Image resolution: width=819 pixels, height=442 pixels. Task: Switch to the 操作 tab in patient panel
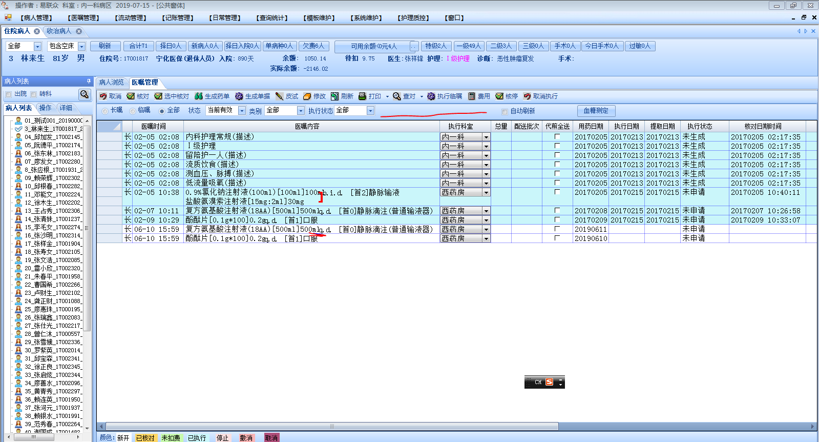[46, 108]
